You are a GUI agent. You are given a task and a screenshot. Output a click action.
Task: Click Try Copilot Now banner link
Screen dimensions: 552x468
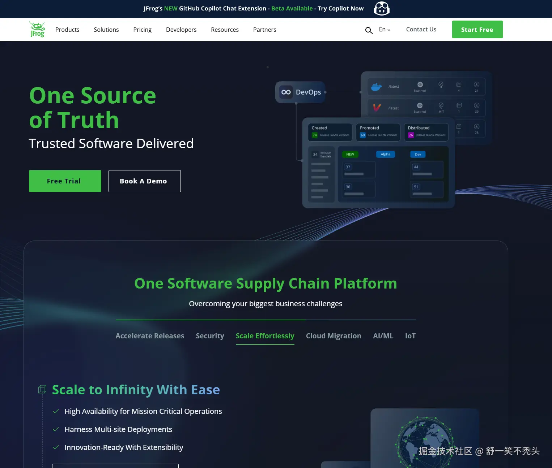point(341,8)
